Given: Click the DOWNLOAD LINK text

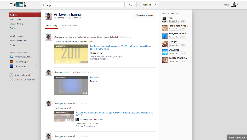Looking at the screenshot, I should pos(99,59).
